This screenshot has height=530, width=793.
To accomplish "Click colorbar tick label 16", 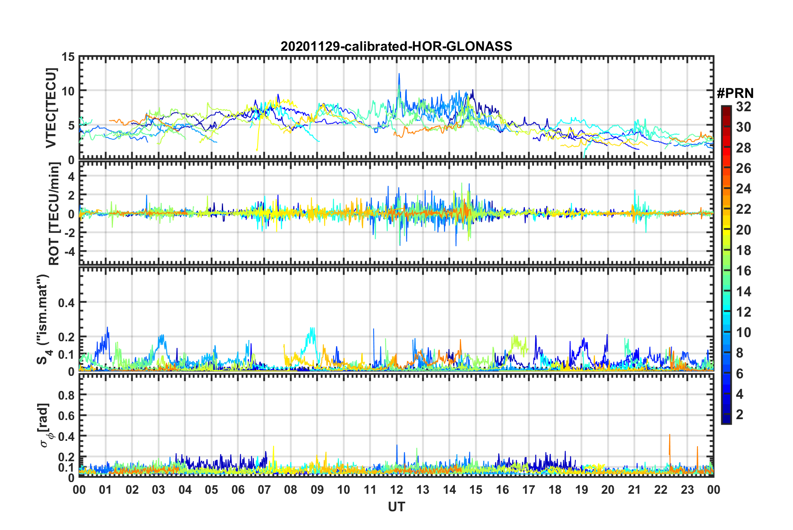I will tap(743, 271).
